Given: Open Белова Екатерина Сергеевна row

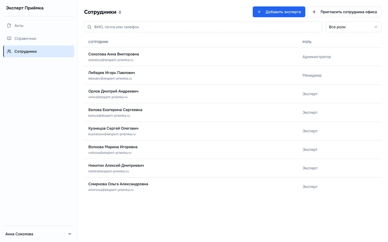Looking at the screenshot, I should tap(232, 112).
